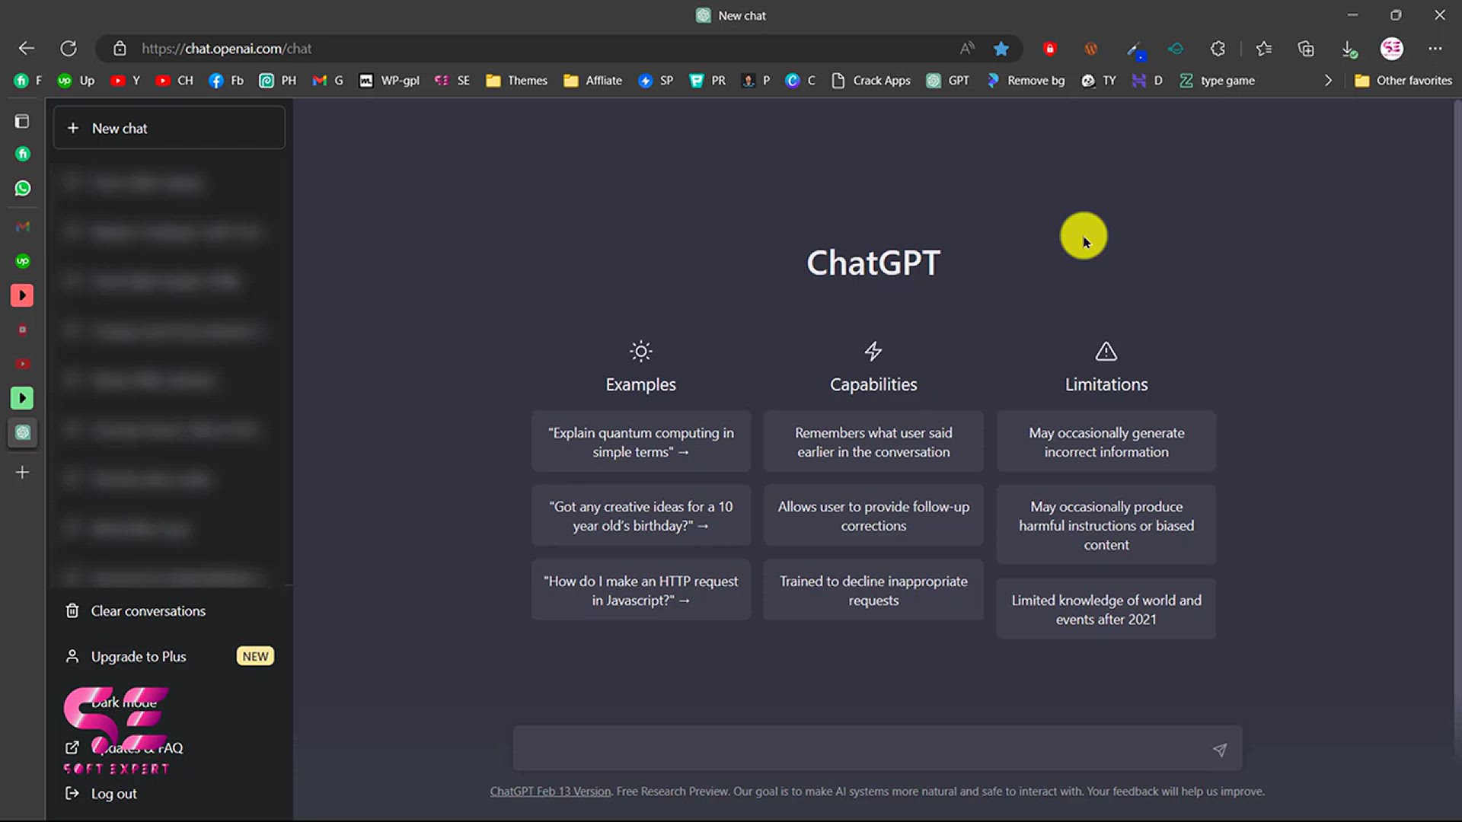1462x822 pixels.
Task: Open the Upwork sidebar icon
Action: tap(23, 261)
